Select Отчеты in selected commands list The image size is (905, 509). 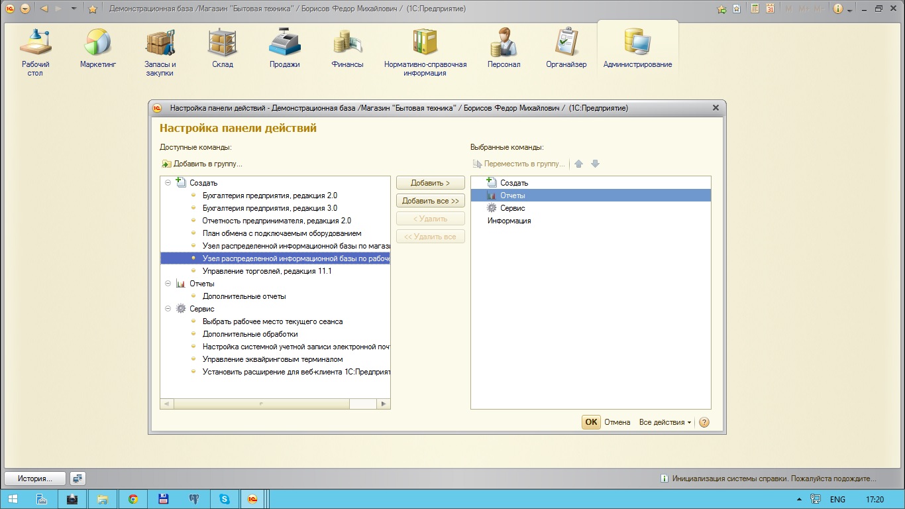pos(590,196)
